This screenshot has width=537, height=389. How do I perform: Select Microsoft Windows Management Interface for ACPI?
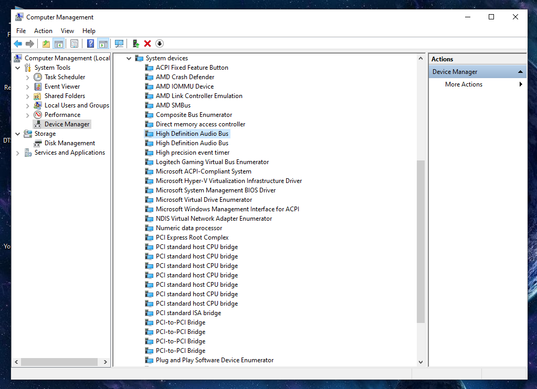click(227, 209)
